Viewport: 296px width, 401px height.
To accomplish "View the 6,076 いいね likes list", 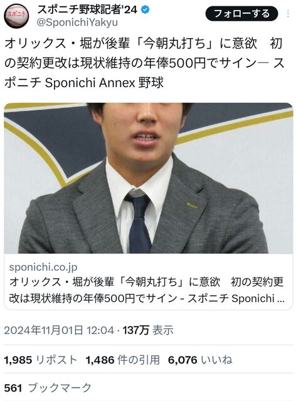I will [x=200, y=360].
